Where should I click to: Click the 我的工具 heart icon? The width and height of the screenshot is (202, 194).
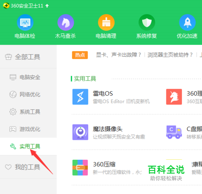click(x=8, y=167)
